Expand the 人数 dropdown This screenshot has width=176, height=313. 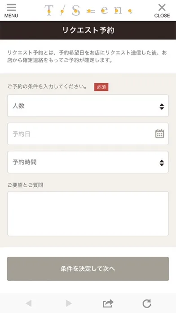pos(88,106)
